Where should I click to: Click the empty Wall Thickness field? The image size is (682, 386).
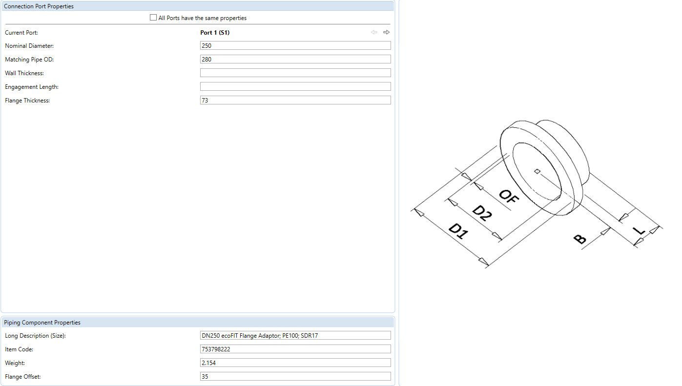click(295, 73)
